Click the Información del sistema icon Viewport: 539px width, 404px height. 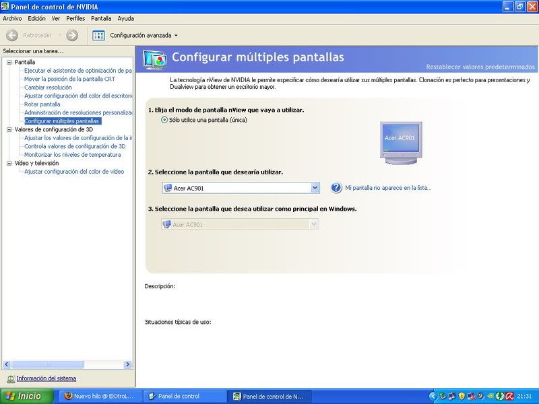11,378
